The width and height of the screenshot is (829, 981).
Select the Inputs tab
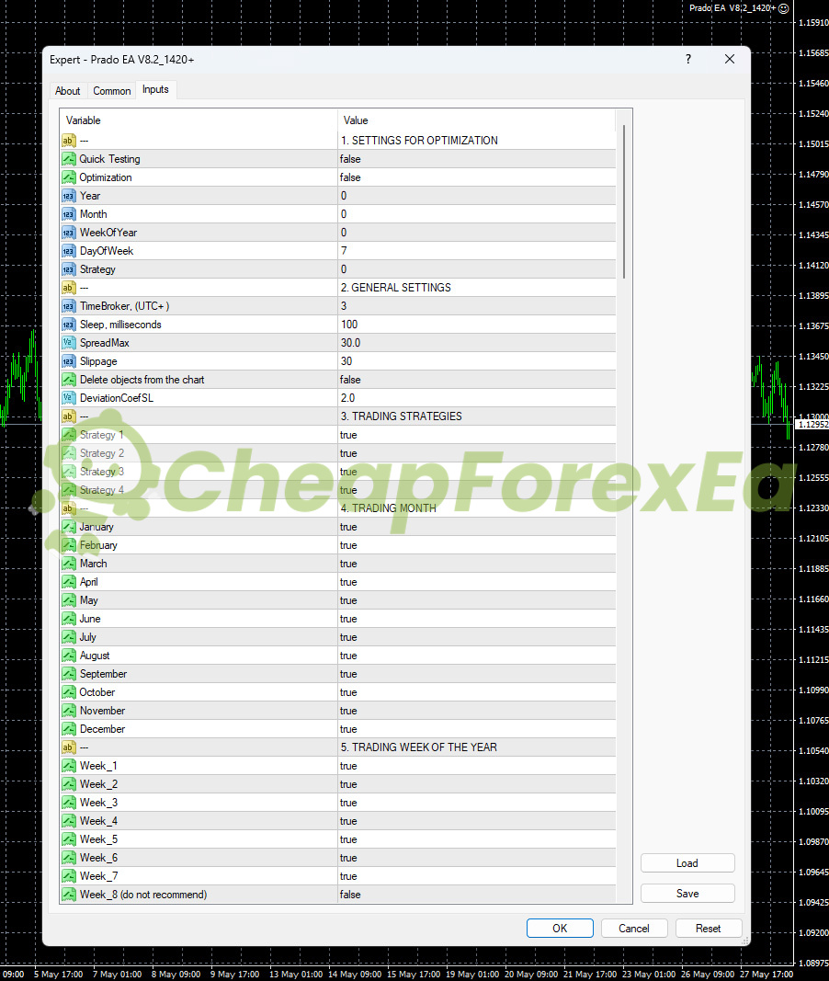(155, 89)
